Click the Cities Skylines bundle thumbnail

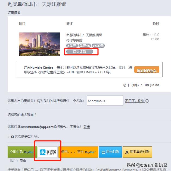[39, 44]
